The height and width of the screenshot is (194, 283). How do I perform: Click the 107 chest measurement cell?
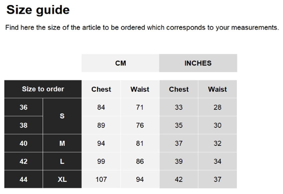click(x=101, y=179)
